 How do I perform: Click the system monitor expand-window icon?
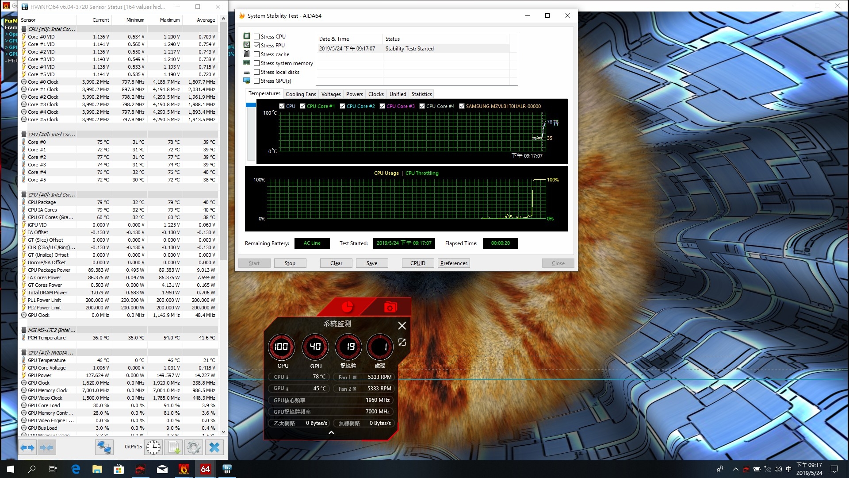[x=402, y=342]
